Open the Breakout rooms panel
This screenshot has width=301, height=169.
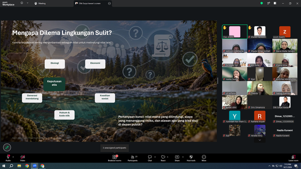coord(114,158)
